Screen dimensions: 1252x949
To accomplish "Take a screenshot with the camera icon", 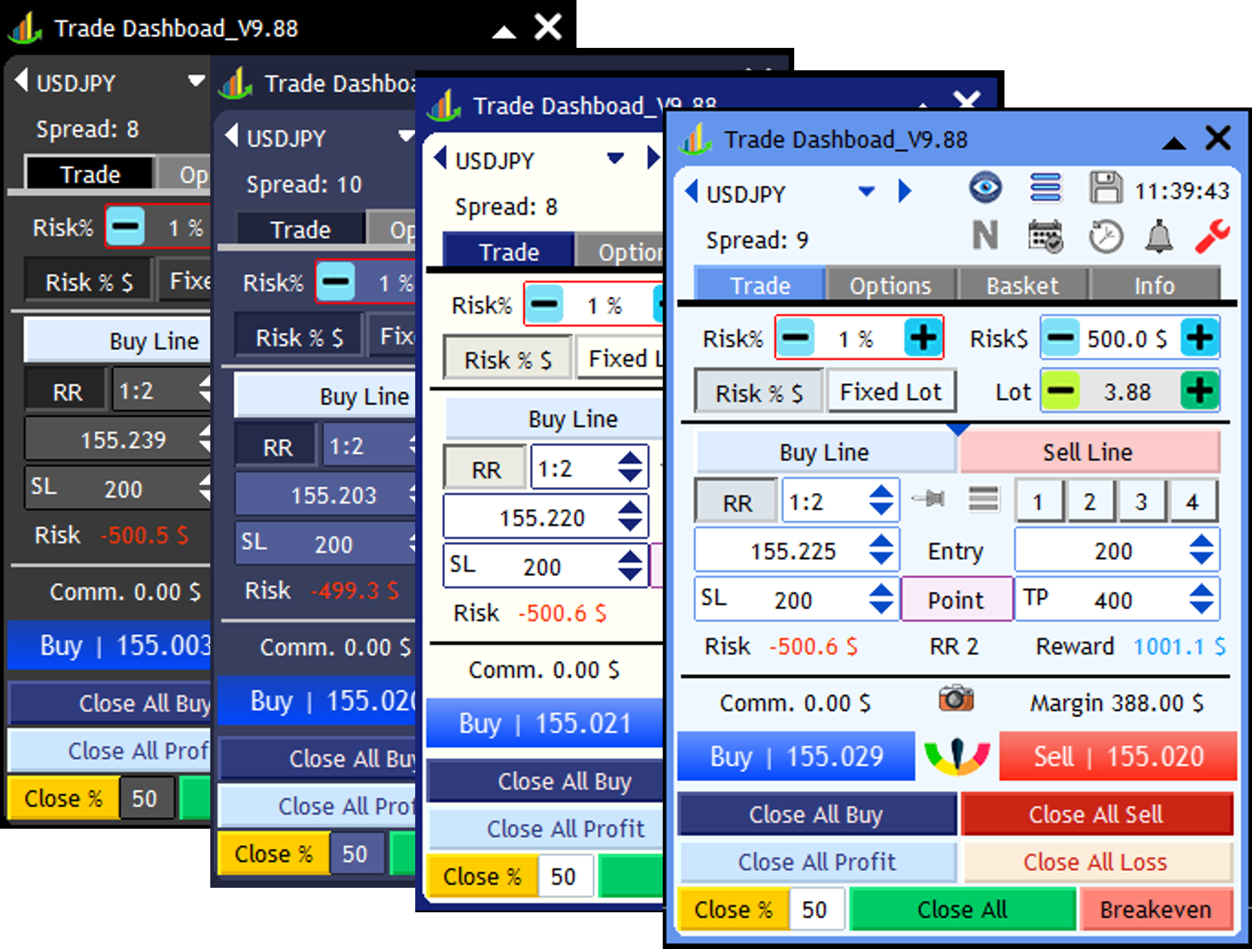I will point(956,699).
